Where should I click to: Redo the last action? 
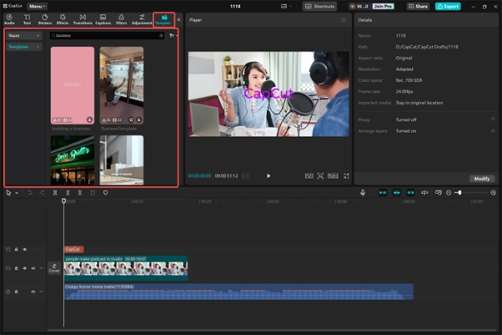pos(43,192)
